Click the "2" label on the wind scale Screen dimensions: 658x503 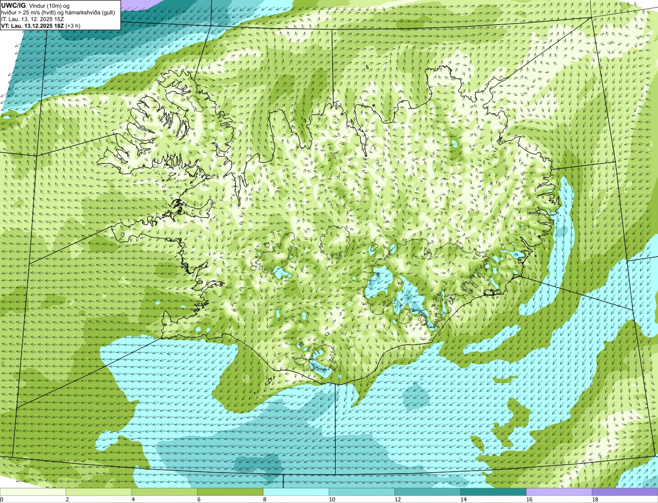click(x=67, y=499)
